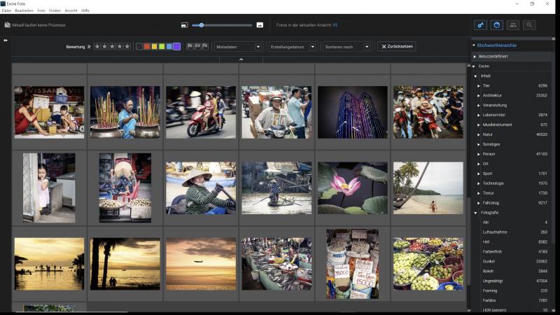Select the Natur keyword entry
This screenshot has width=560, height=315.
[489, 134]
